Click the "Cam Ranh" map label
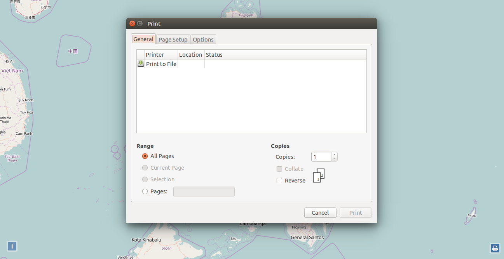Viewport: 504px width, 259px height. tap(24, 134)
